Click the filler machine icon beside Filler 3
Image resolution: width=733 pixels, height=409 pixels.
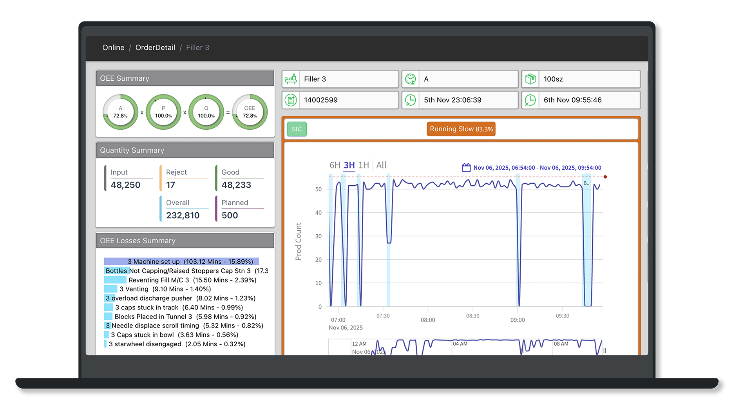point(291,79)
